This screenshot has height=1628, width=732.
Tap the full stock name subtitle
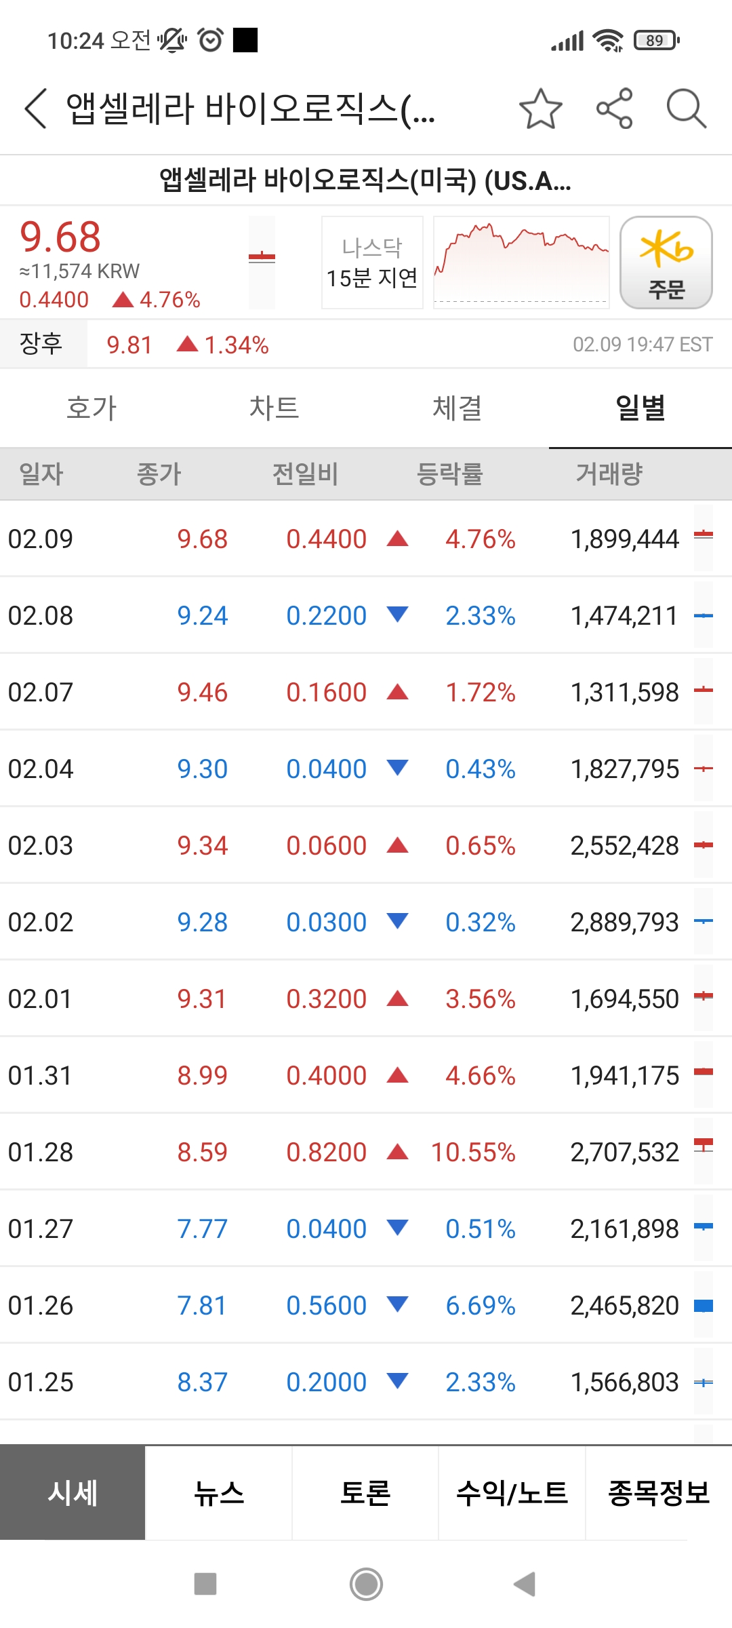click(x=365, y=180)
